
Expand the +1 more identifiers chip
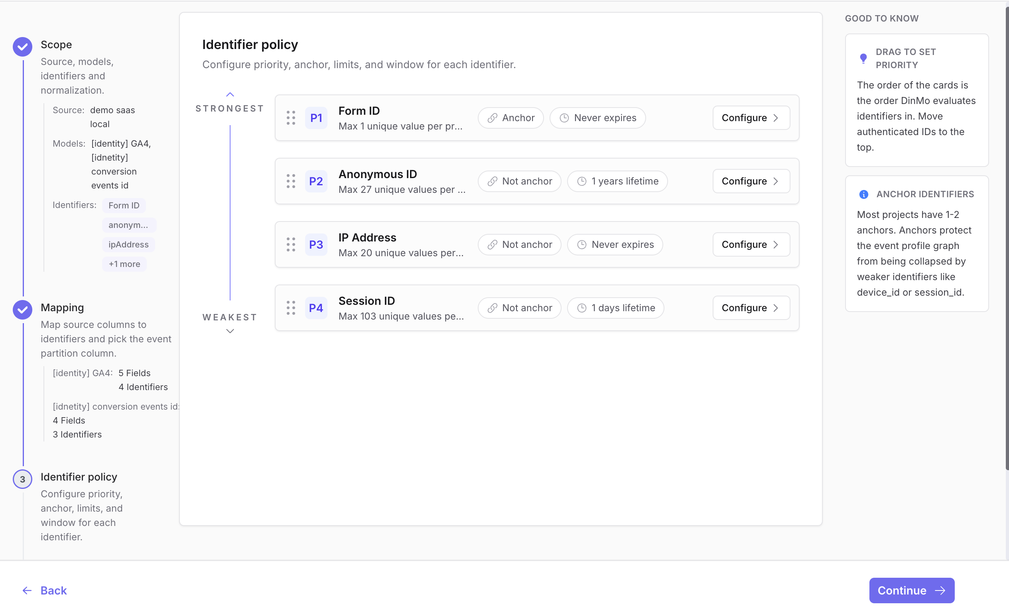pyautogui.click(x=124, y=264)
